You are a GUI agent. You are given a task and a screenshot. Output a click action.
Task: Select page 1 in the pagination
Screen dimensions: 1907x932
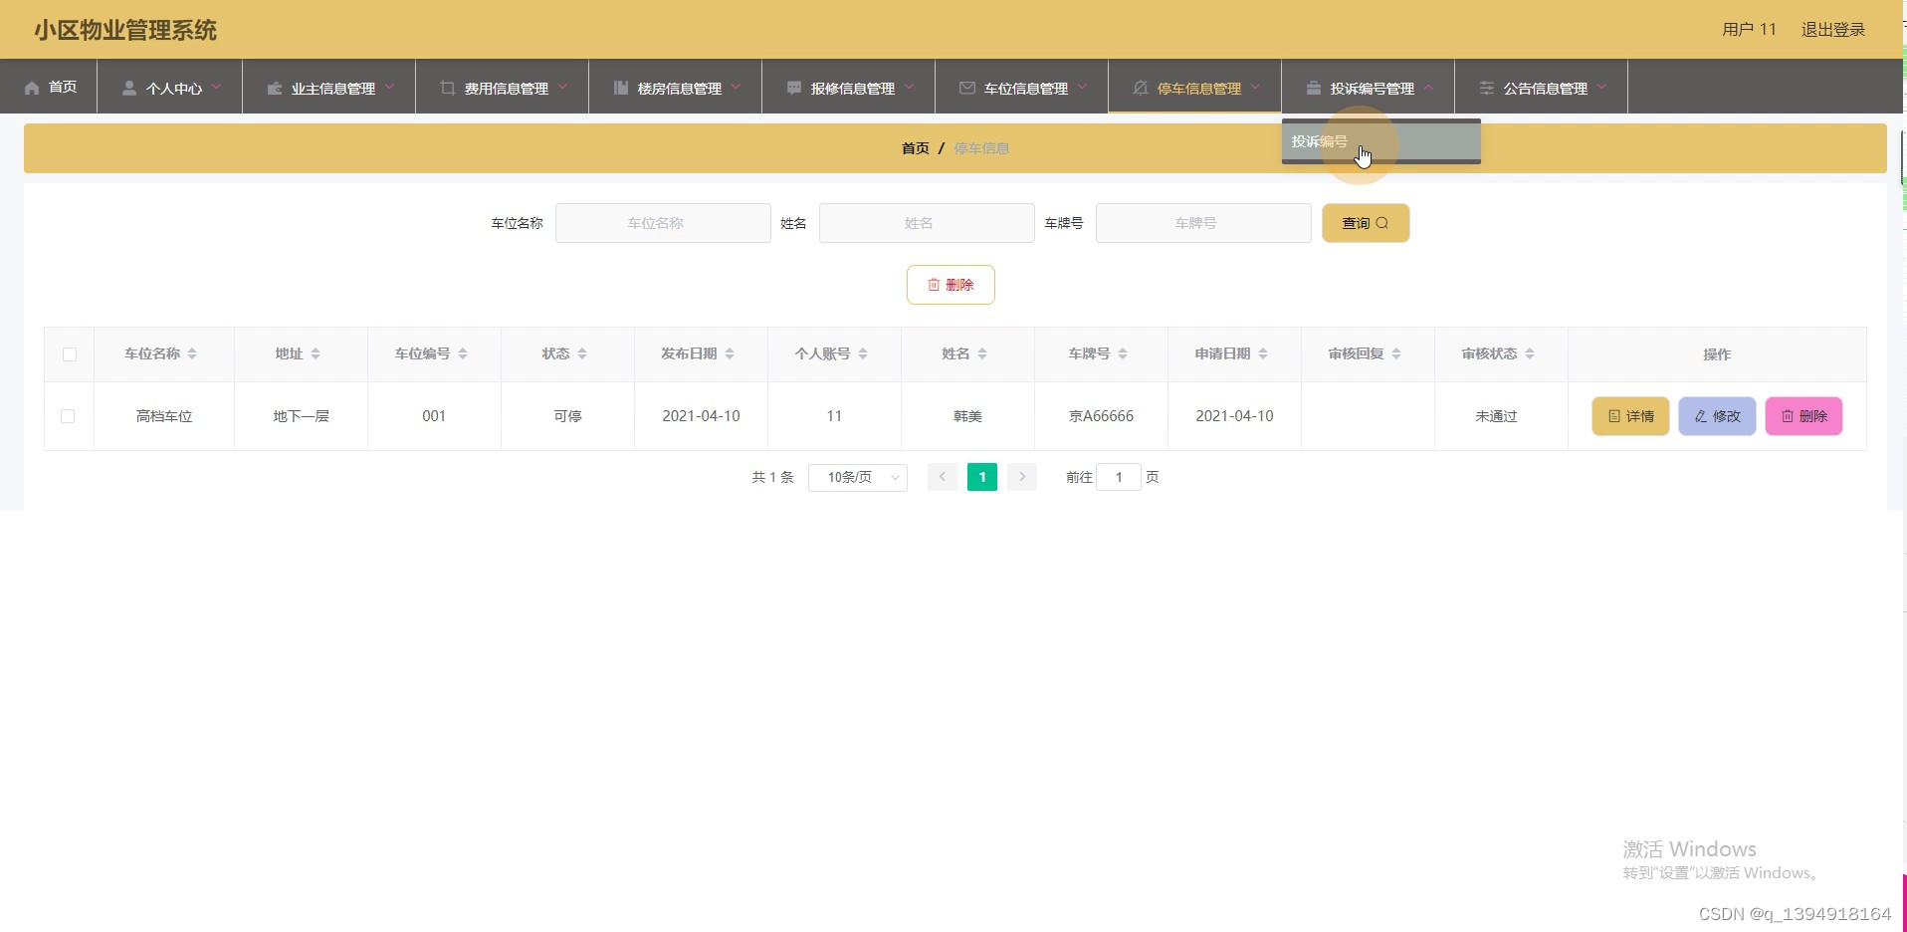pyautogui.click(x=982, y=477)
